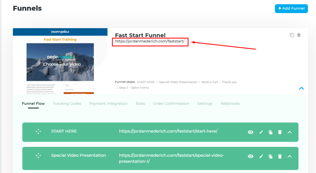
Task: Click the Funnels page heading
Action: [x=27, y=8]
